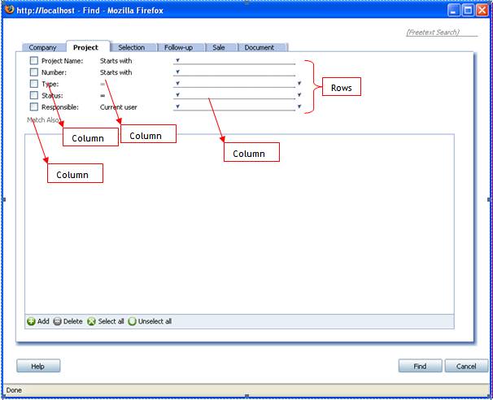Viewport: 493px width, 400px height.
Task: Click the Add label in the bottom toolbar
Action: 43,321
